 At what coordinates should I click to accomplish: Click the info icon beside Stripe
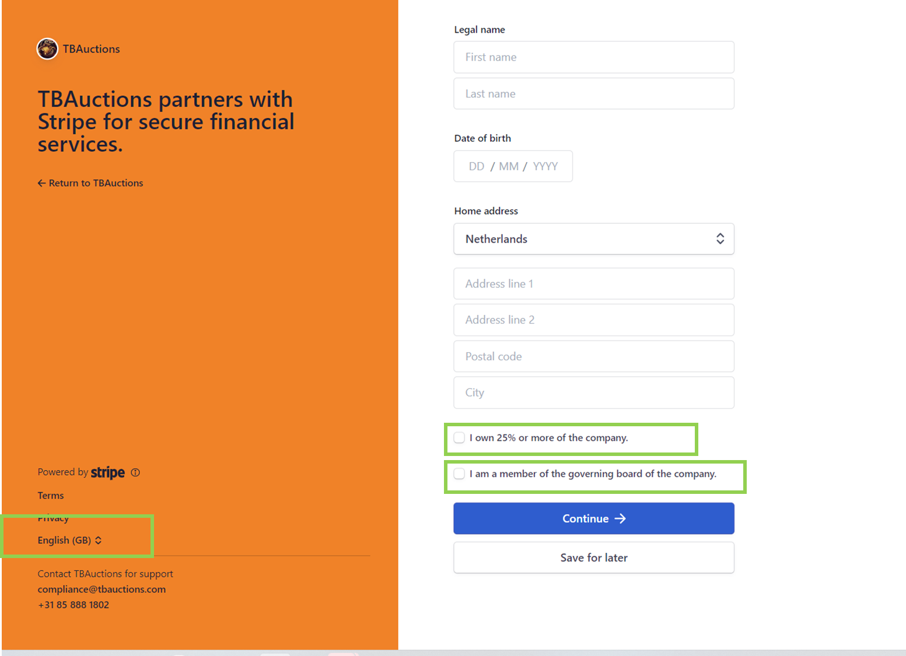coord(135,472)
